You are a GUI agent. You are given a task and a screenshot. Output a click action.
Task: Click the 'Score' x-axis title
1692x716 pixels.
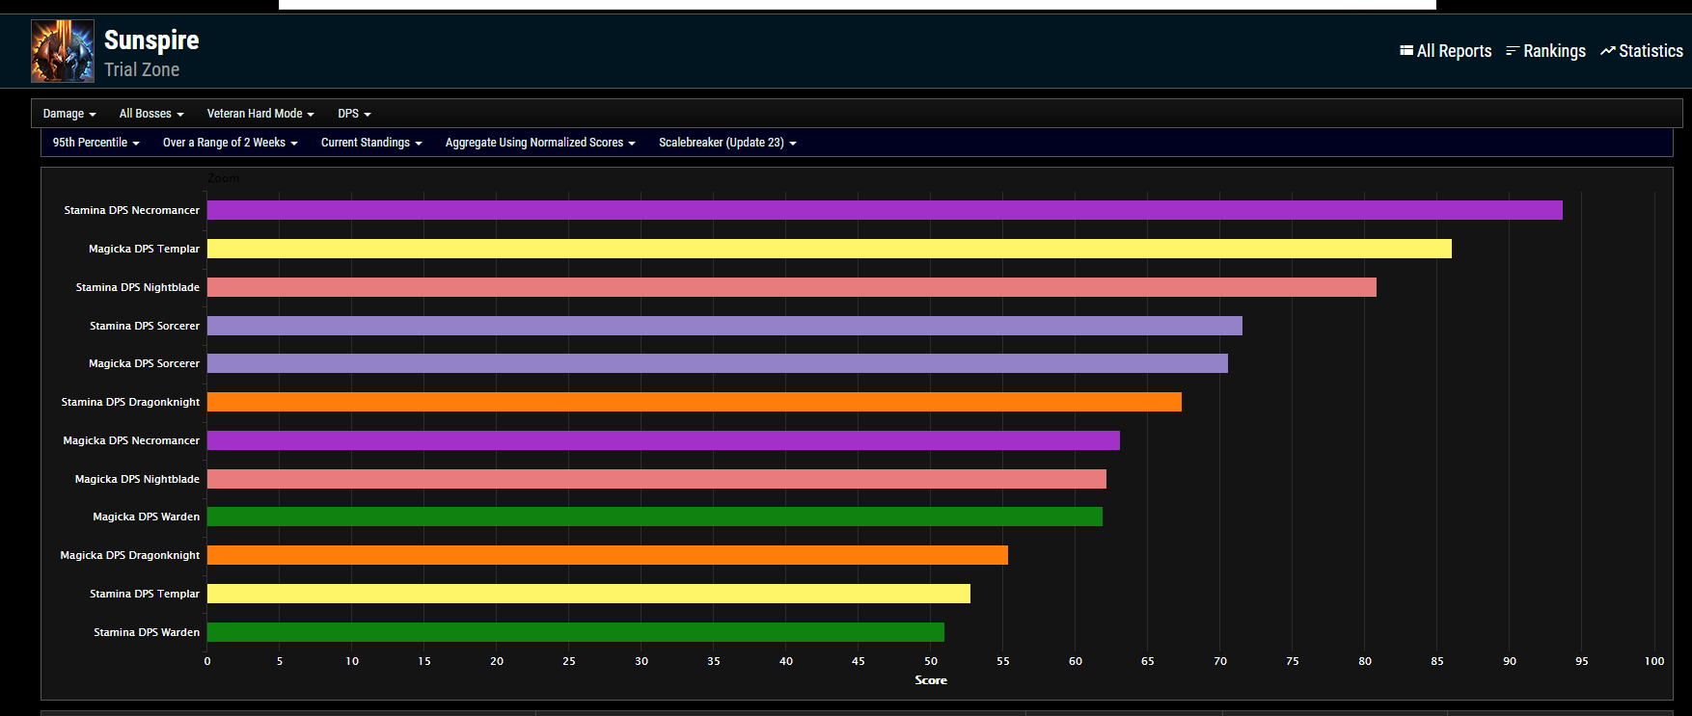click(931, 680)
